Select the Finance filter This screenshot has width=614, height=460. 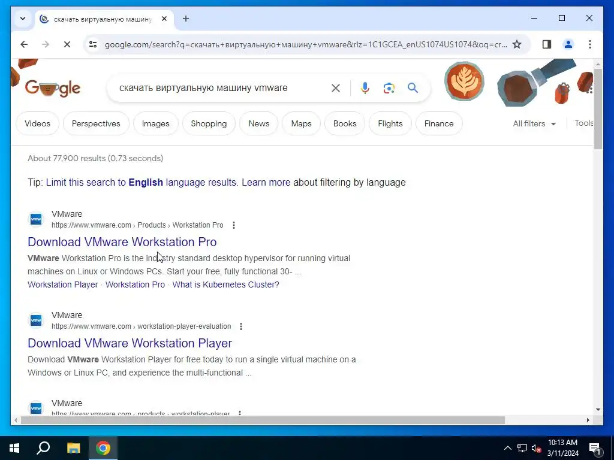coord(439,123)
